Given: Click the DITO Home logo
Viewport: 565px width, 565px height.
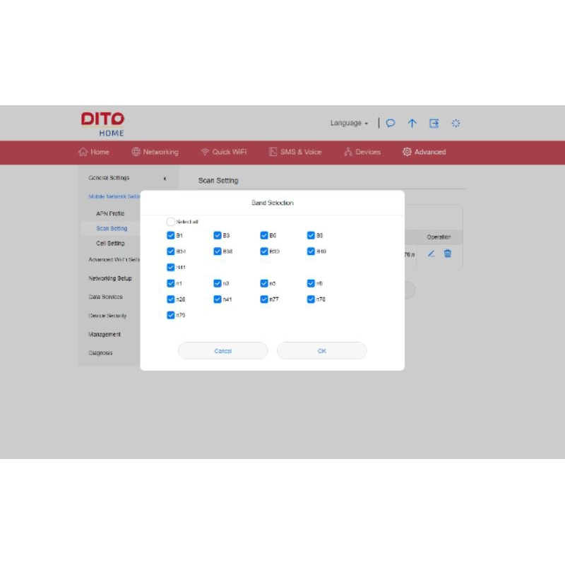Looking at the screenshot, I should coord(102,123).
